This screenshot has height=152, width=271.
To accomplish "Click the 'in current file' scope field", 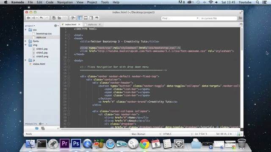I will pos(218,18).
